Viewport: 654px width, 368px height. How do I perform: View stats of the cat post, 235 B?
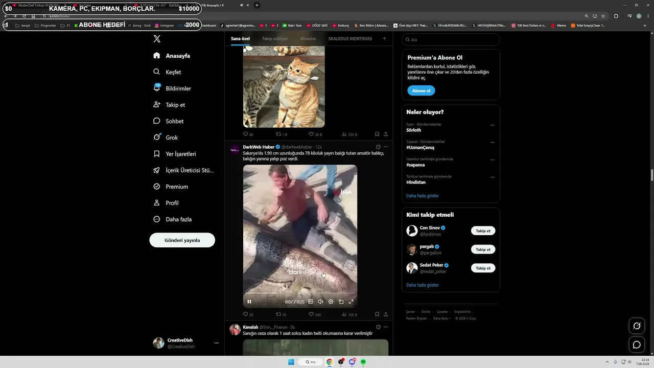click(x=349, y=134)
